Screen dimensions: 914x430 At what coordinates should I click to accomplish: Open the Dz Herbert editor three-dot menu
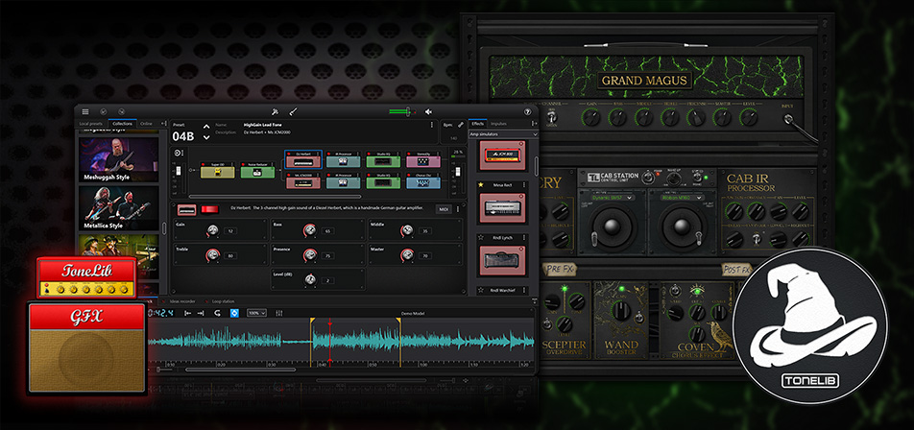click(x=458, y=209)
